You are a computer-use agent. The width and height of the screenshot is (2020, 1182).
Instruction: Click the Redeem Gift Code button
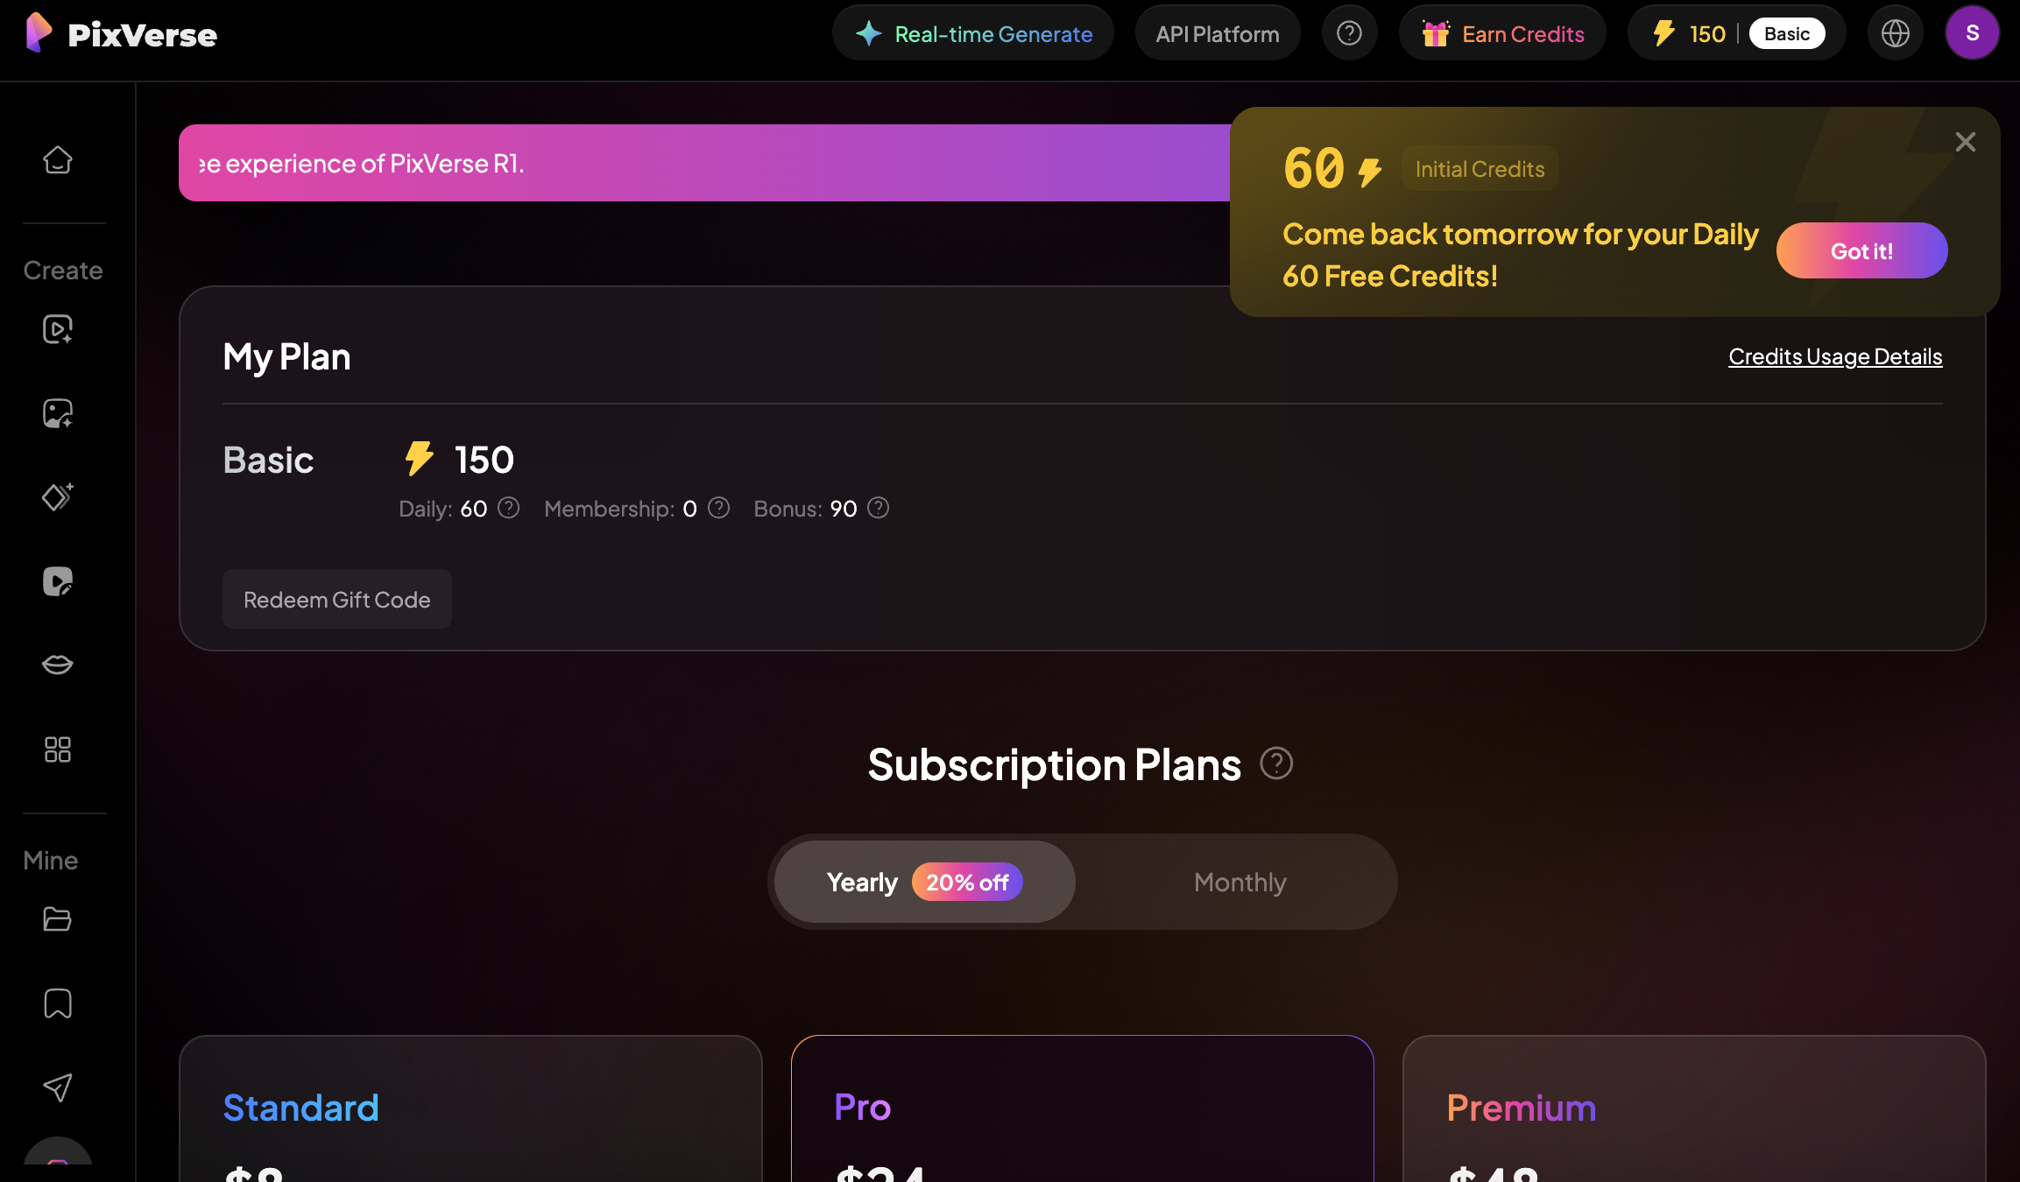pos(337,600)
